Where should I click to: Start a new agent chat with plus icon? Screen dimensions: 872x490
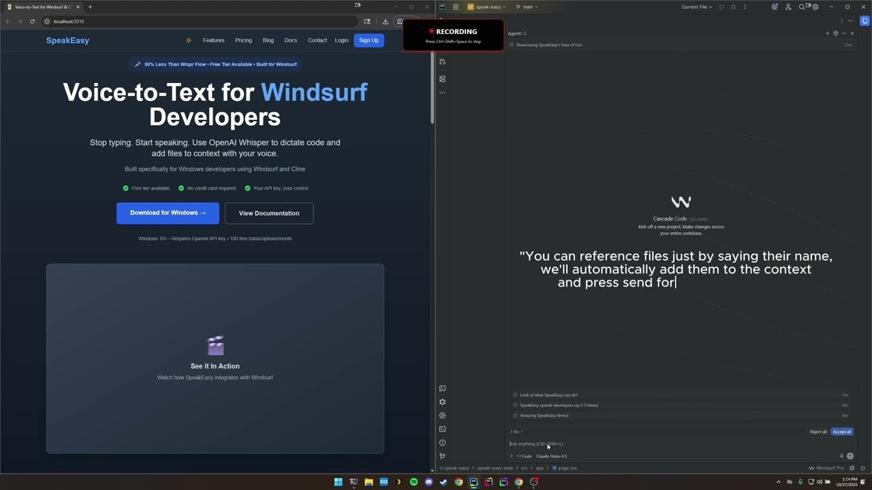coord(828,33)
